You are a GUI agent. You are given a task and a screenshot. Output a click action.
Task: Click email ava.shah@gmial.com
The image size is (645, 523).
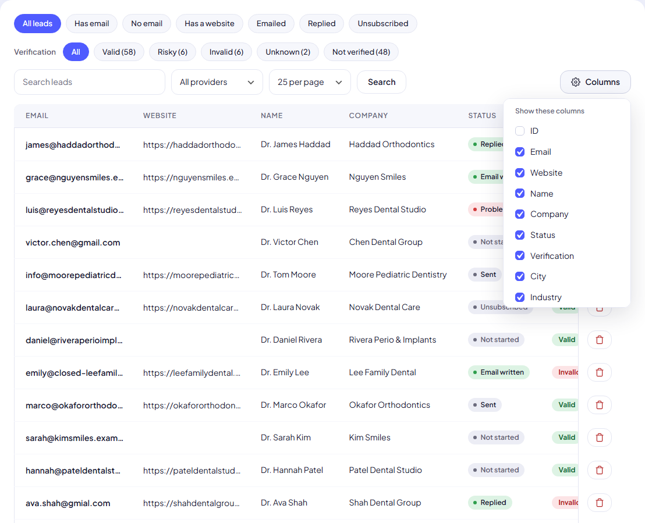click(x=68, y=503)
